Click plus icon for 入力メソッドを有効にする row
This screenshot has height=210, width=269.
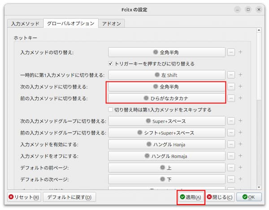coord(240,144)
